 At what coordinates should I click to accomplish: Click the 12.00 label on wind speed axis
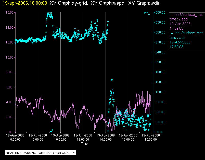9,42
